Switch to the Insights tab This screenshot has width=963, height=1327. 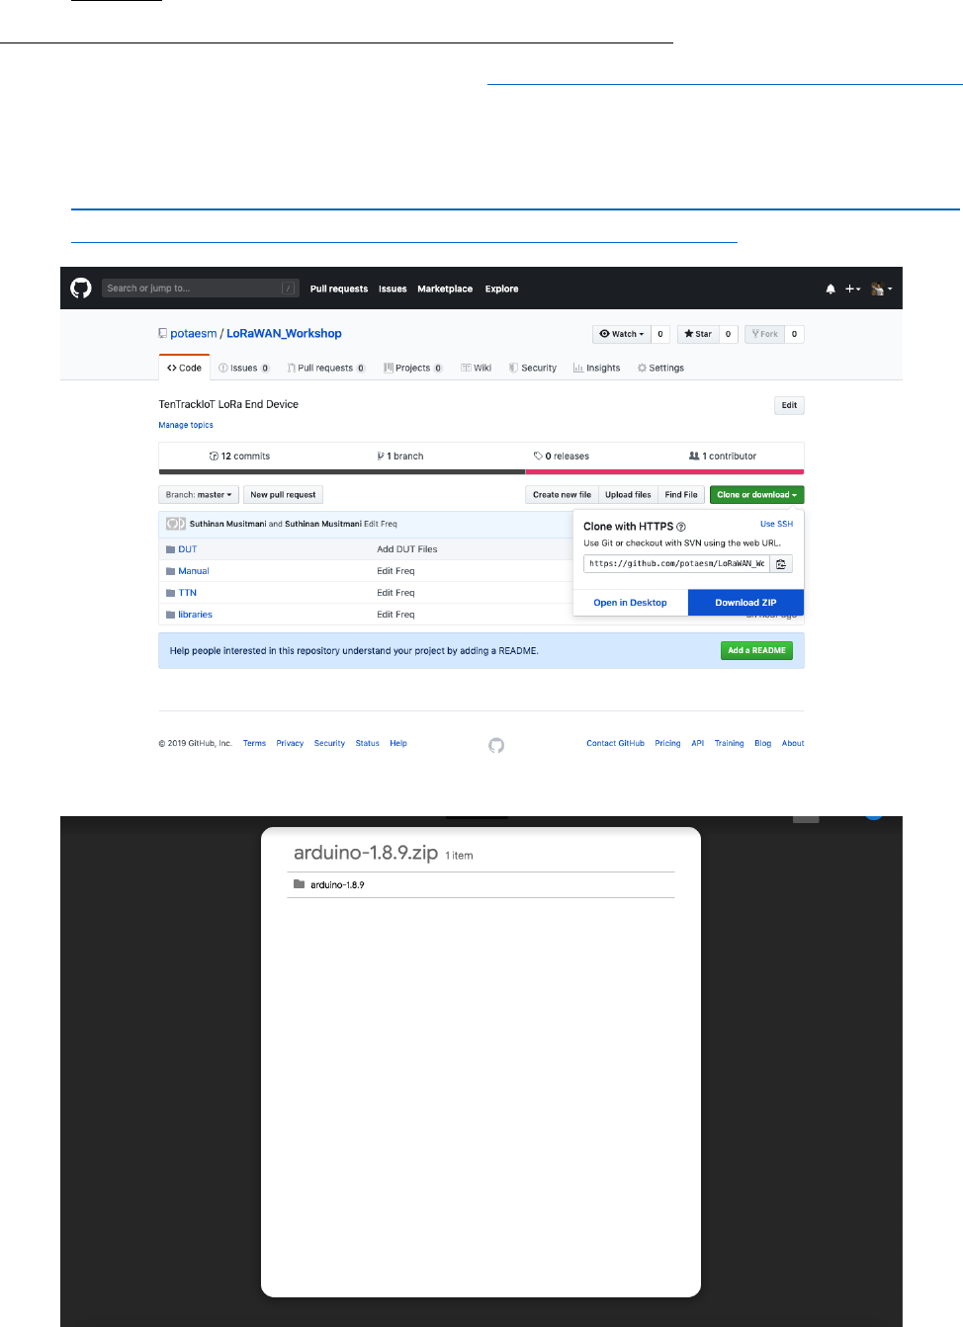[597, 368]
